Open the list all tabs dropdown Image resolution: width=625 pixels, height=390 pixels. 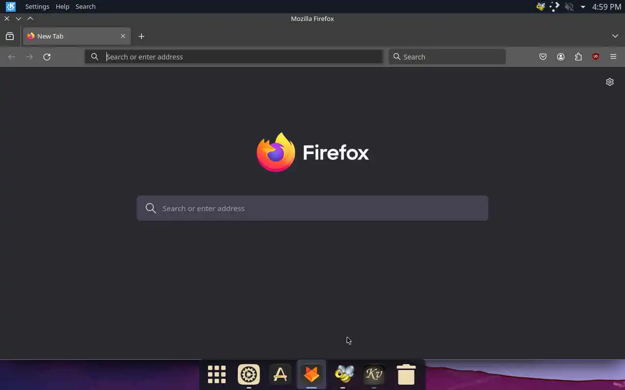pos(615,36)
